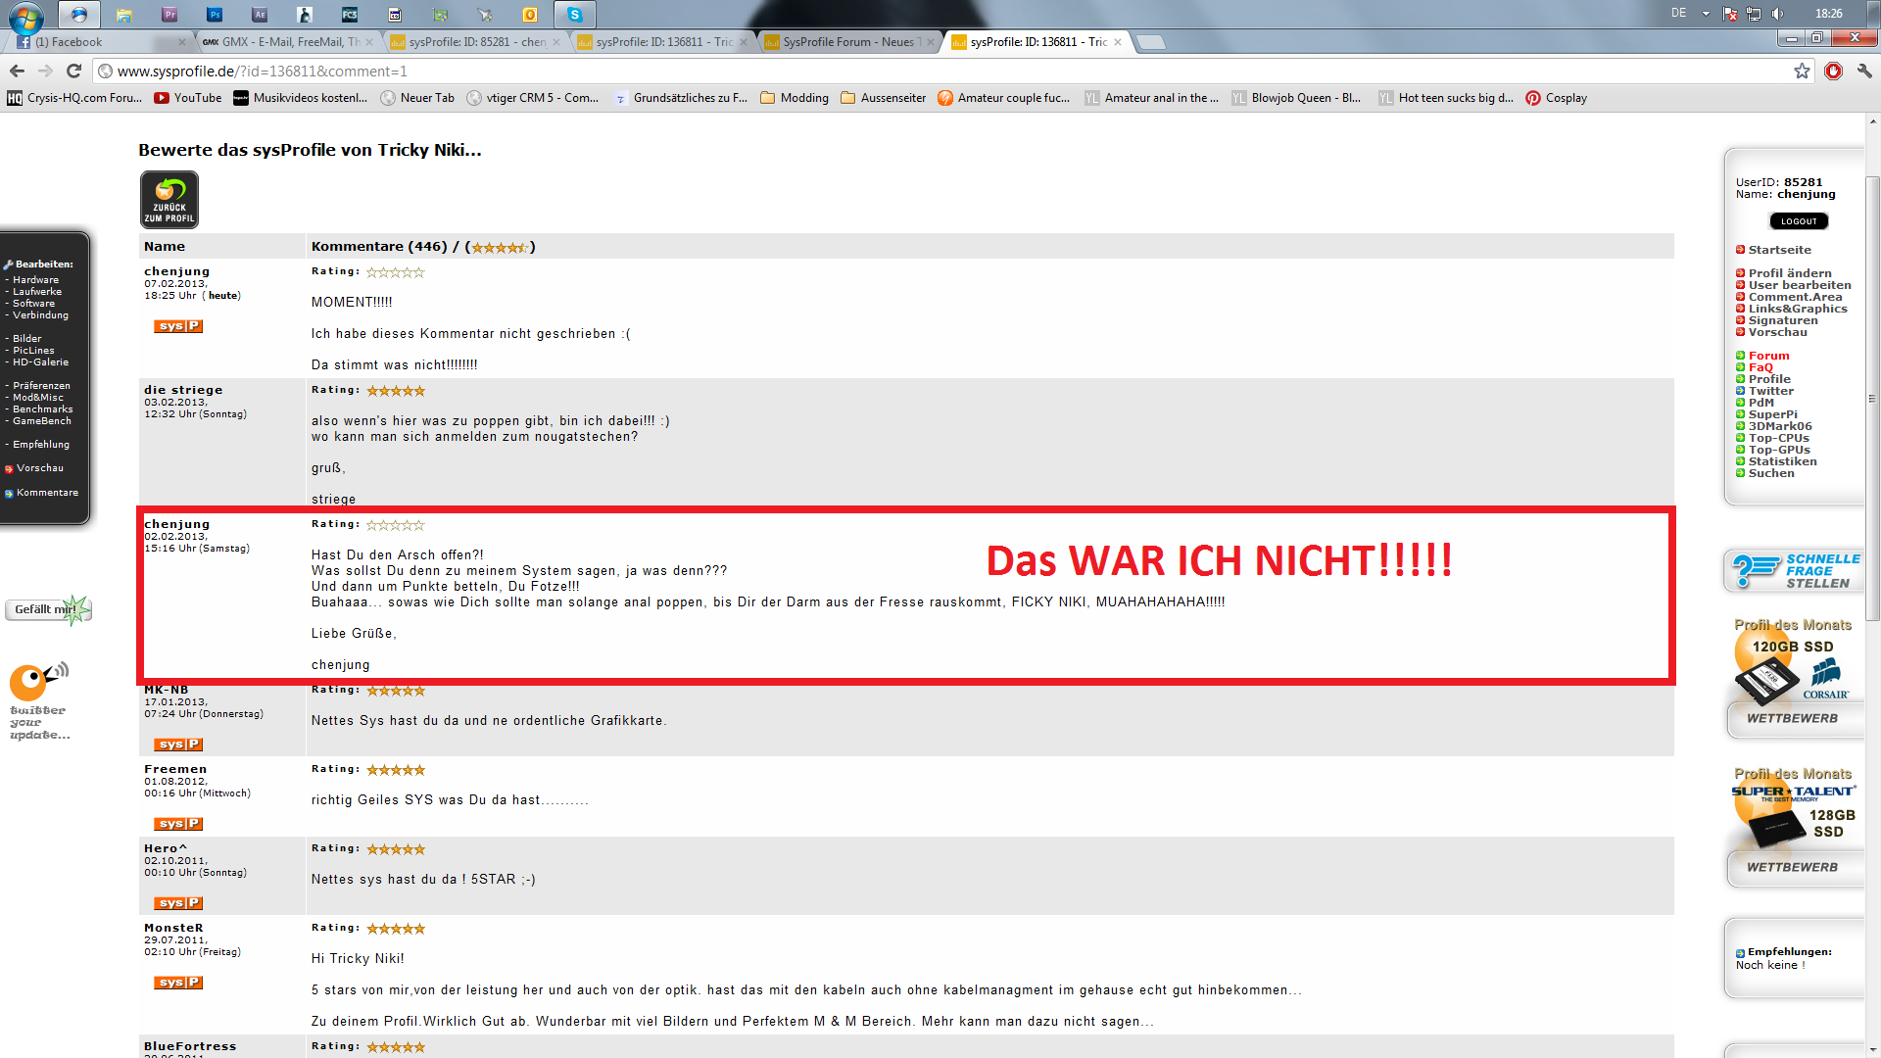Open HD-Galerie in Bearbeiten panel
This screenshot has height=1058, width=1881.
click(40, 362)
